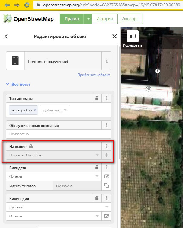Switch to the История tab

(104, 19)
